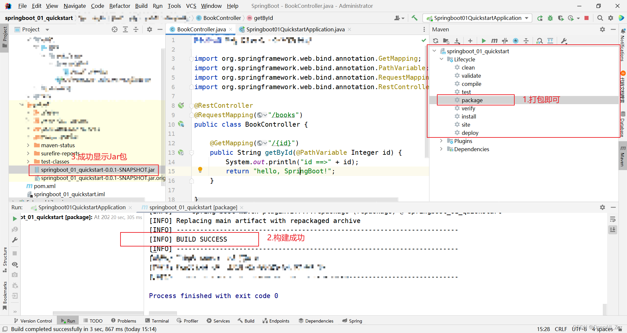Expand Plugins node in Maven
The height and width of the screenshot is (333, 627).
pos(442,141)
